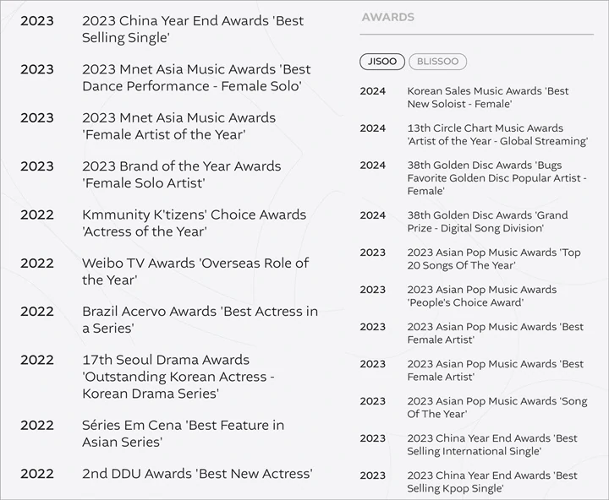This screenshot has height=500, width=609.
Task: Open Korean Sales Music Awards 'Best New Soloist' entry
Action: click(x=487, y=97)
